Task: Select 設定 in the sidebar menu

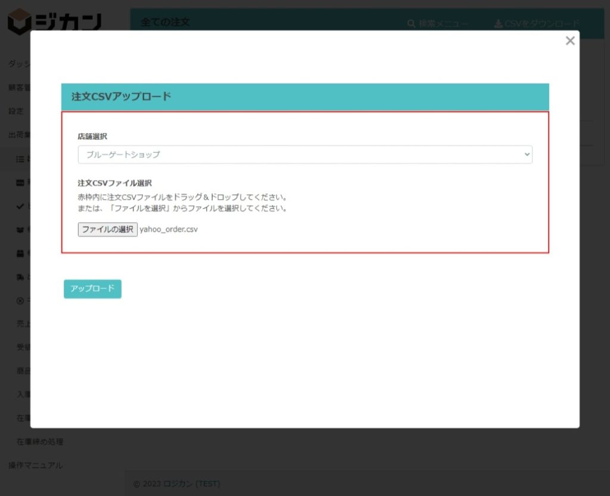Action: tap(16, 111)
